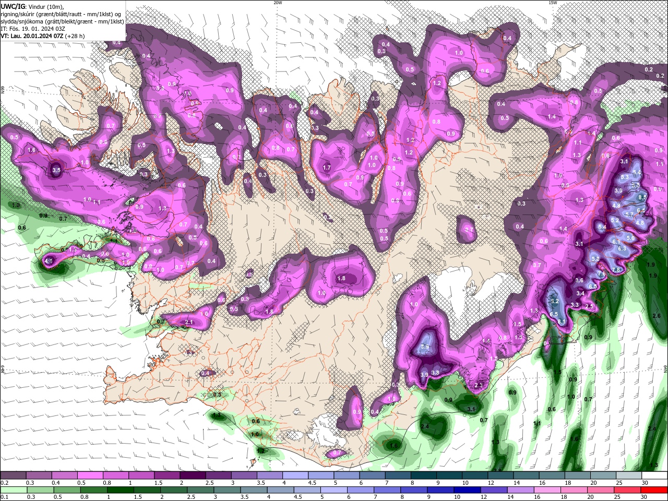Select the 8.5 peak value in the east
668x501 pixels.
(x=642, y=196)
